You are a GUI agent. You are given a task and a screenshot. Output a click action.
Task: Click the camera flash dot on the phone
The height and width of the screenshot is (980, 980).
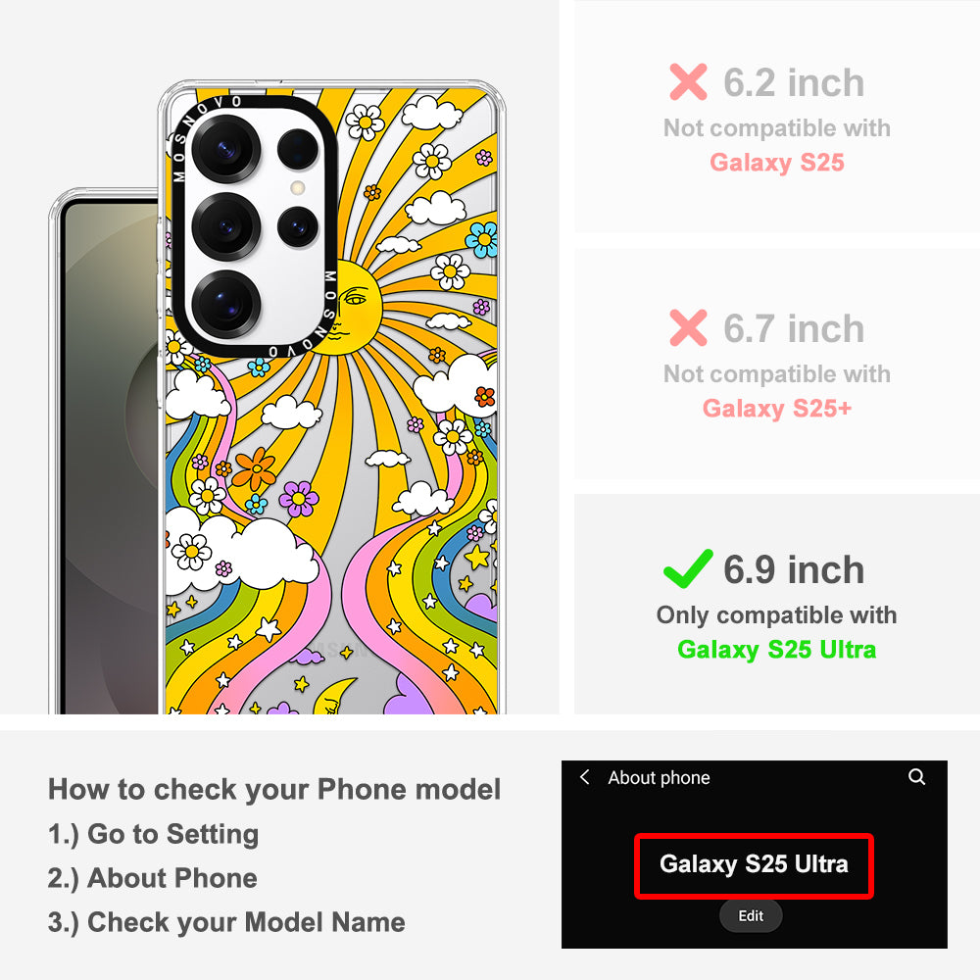point(298,187)
